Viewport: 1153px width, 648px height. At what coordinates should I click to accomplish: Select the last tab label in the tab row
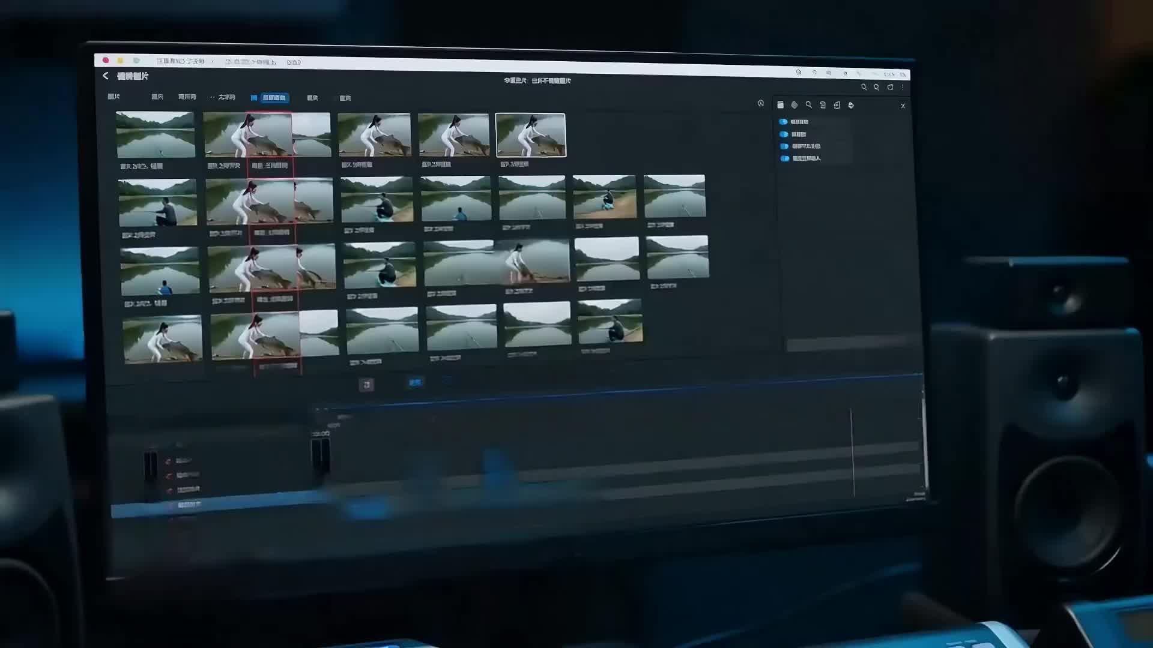tap(345, 98)
